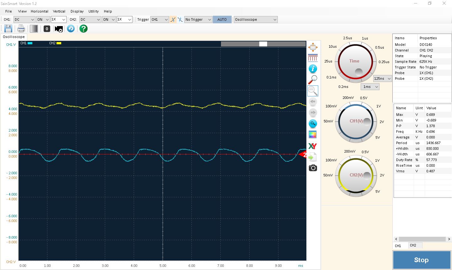Click the white waveform position scroll thumb
Screen dimensions: 452x270
point(263,44)
